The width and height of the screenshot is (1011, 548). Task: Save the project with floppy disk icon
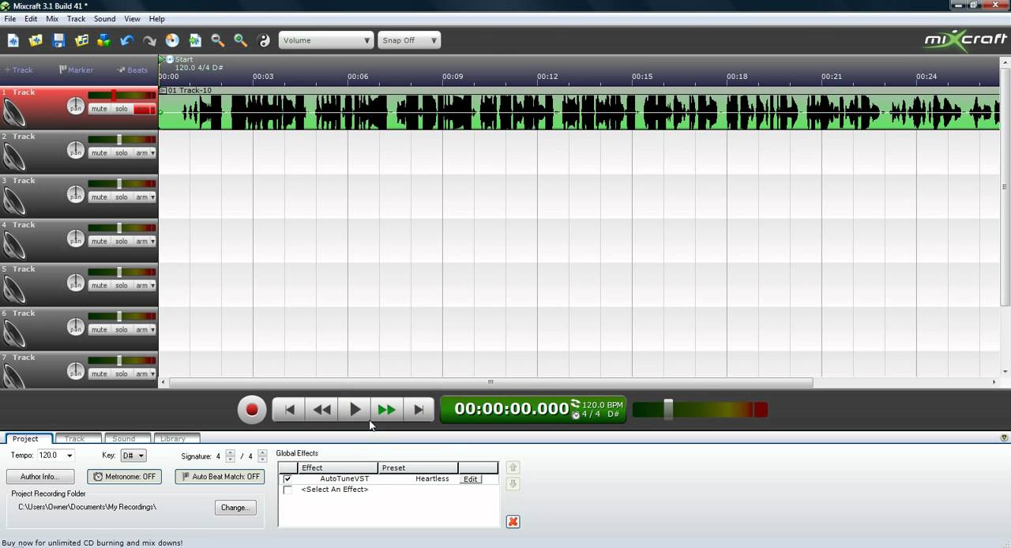[58, 40]
